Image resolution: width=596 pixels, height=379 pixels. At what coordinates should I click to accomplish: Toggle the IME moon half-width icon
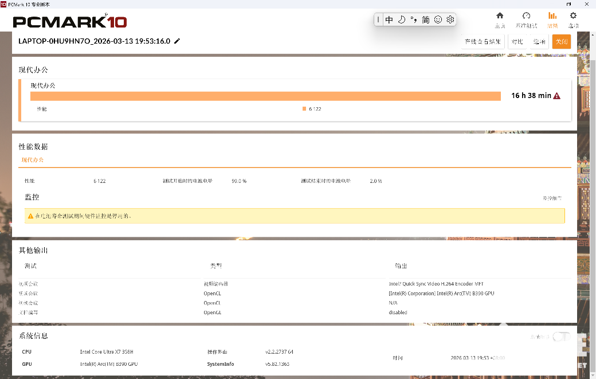[402, 19]
